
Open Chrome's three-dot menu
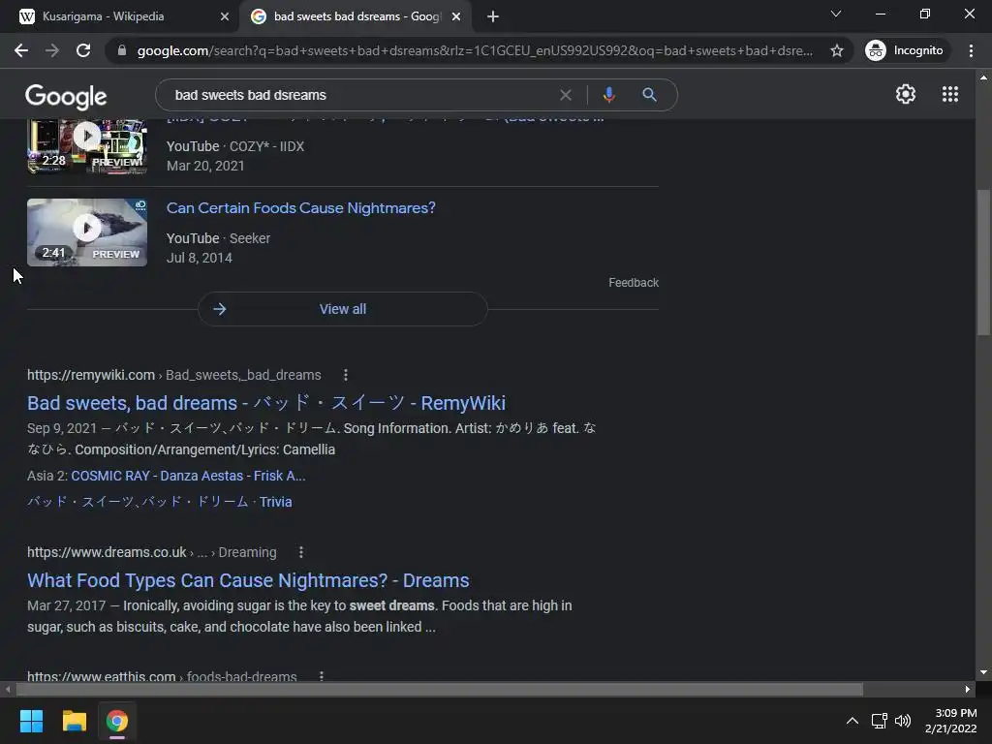coord(971,50)
